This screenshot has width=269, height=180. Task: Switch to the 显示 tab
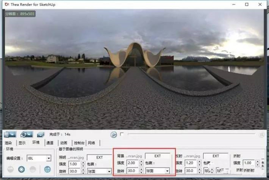click(x=22, y=143)
